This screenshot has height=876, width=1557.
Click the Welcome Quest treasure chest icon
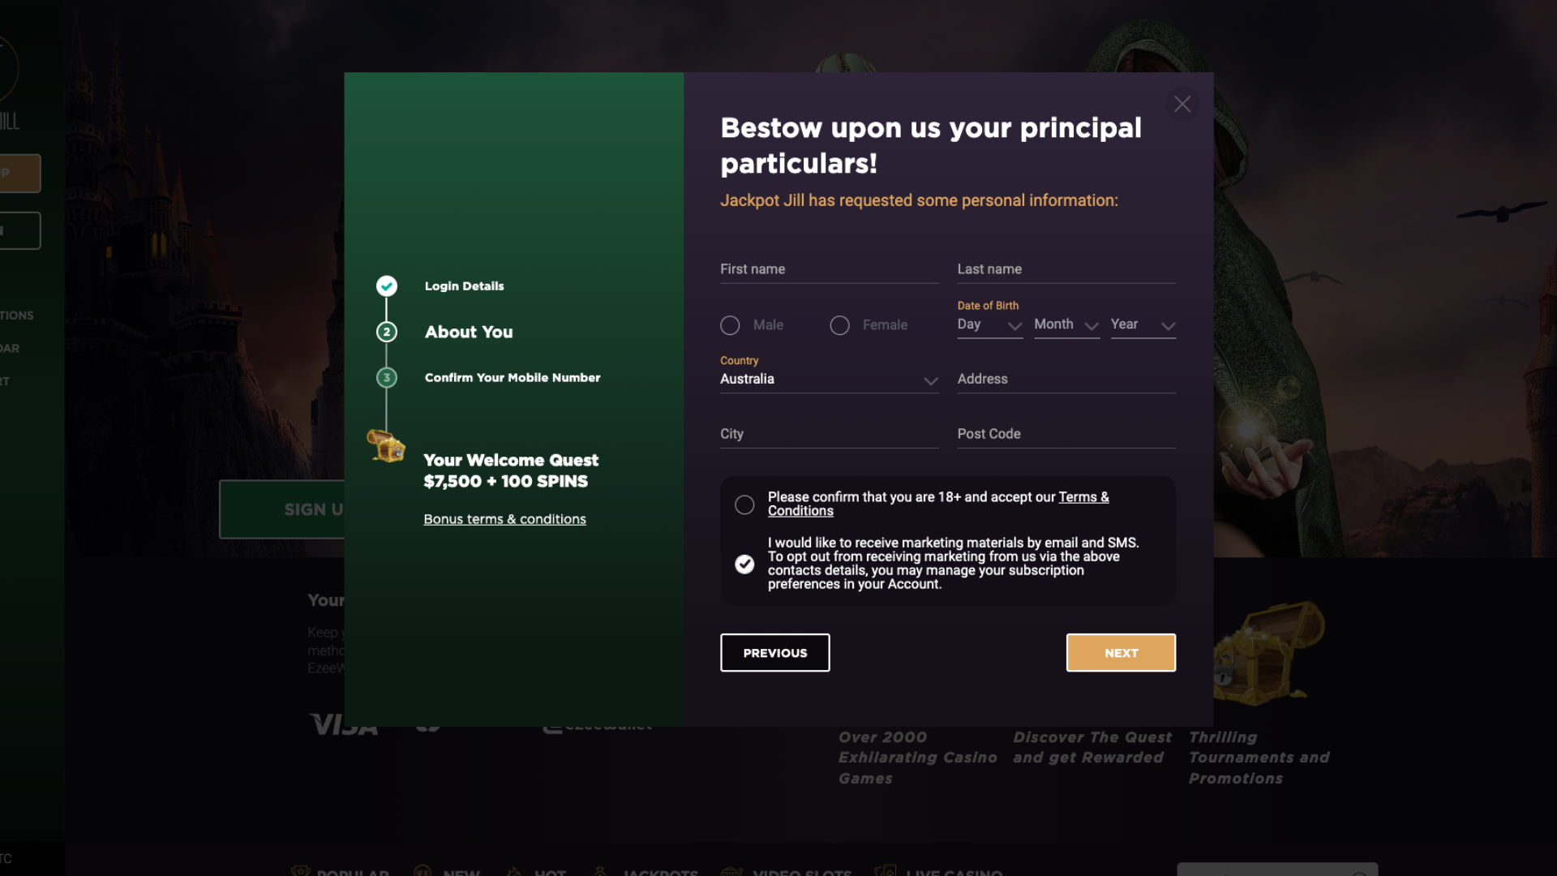[386, 446]
